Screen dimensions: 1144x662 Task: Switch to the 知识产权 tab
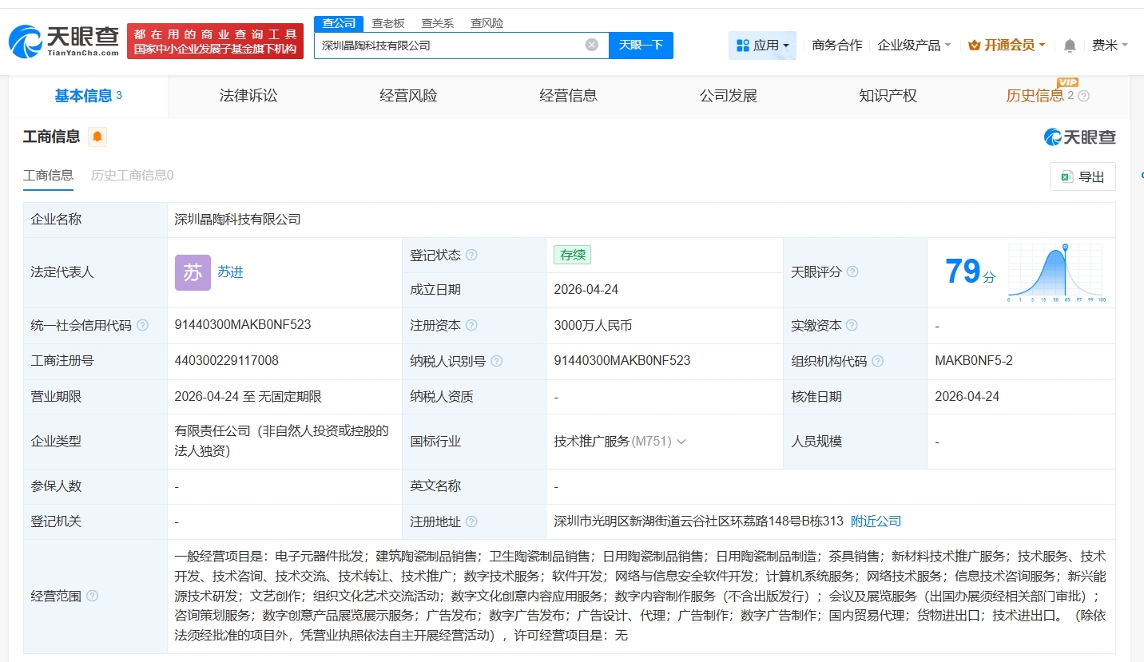click(888, 96)
